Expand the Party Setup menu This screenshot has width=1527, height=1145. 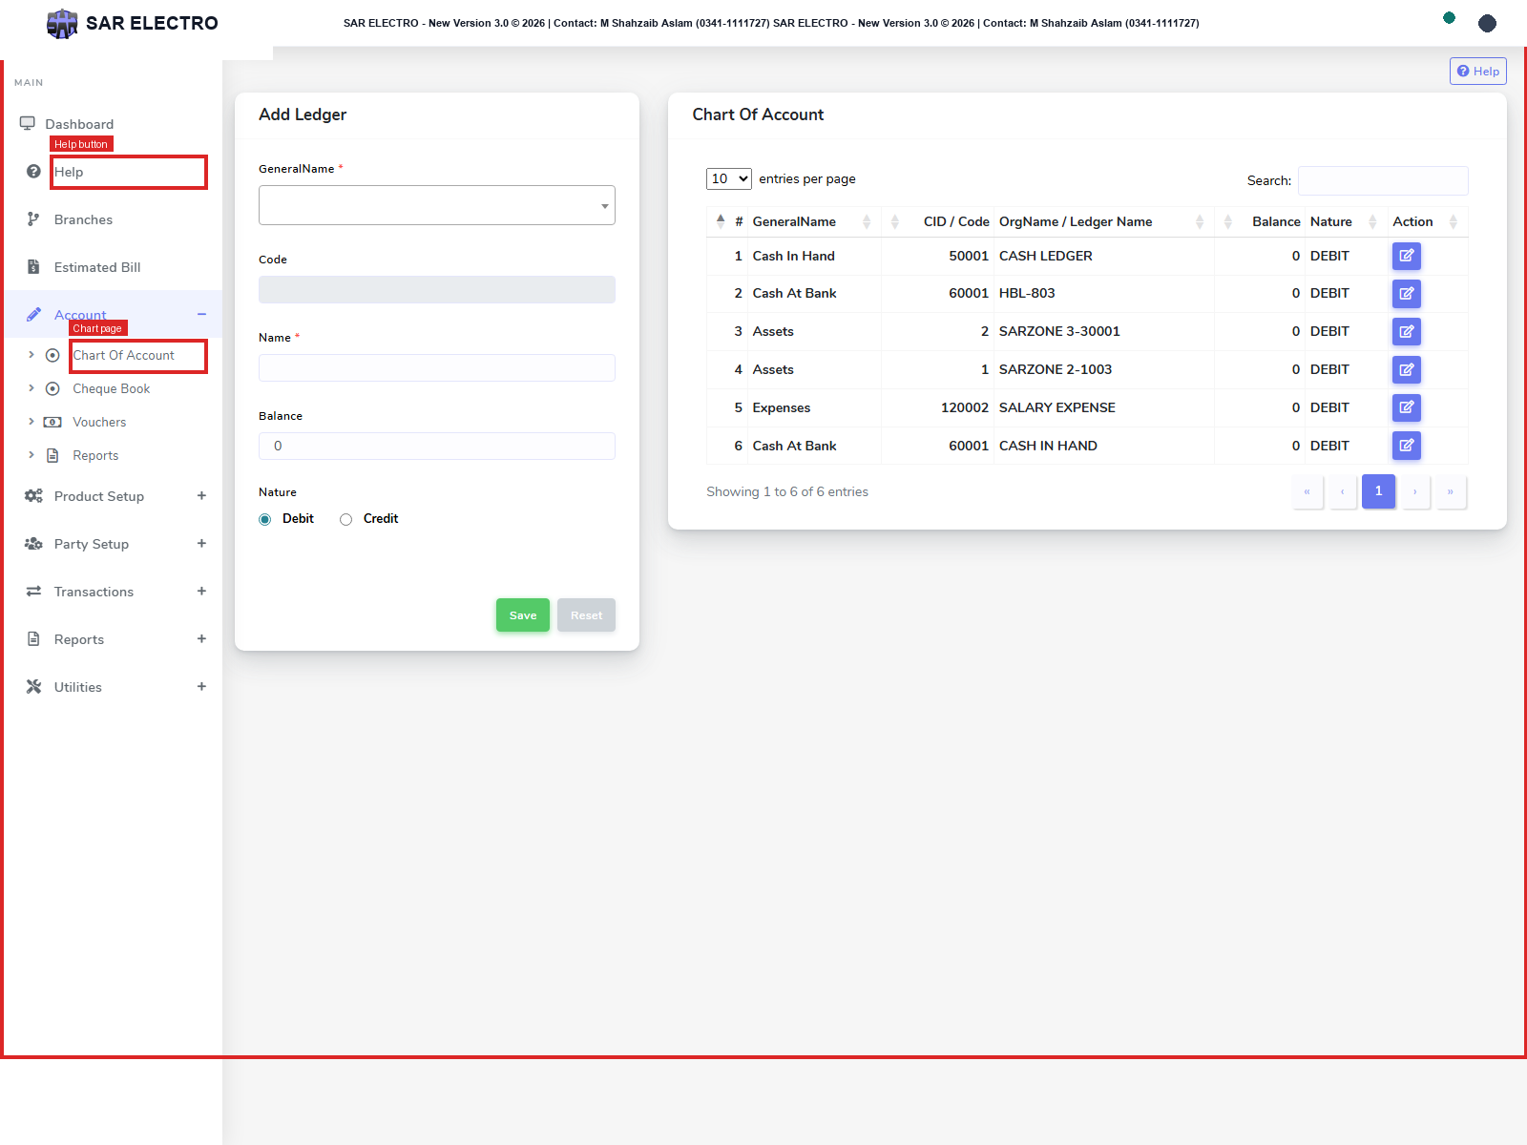pyautogui.click(x=201, y=543)
